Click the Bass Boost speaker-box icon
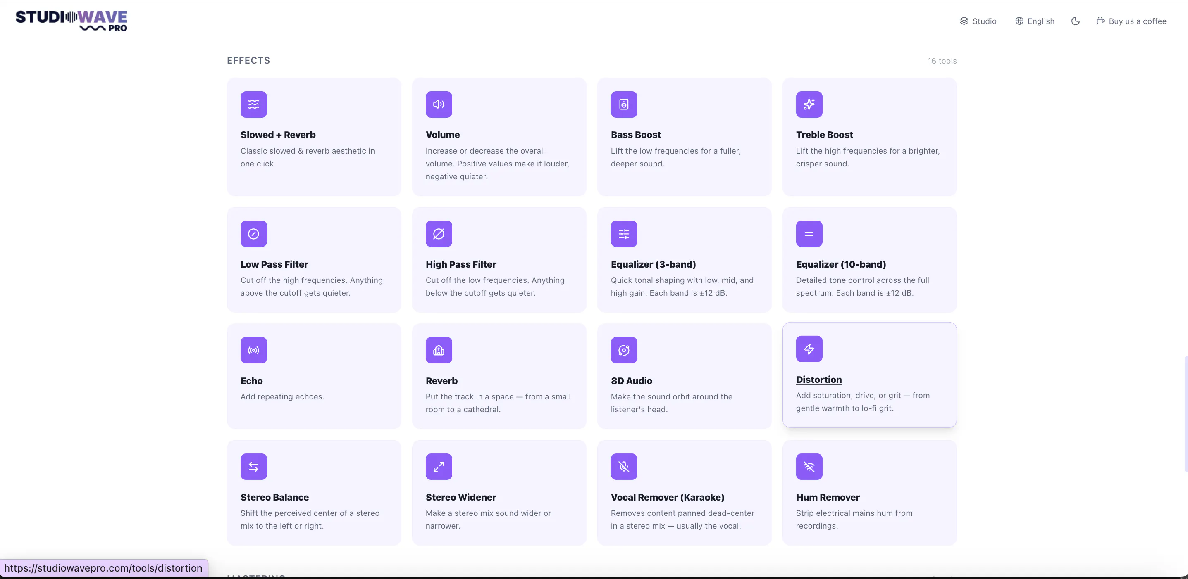This screenshot has height=579, width=1188. [624, 104]
